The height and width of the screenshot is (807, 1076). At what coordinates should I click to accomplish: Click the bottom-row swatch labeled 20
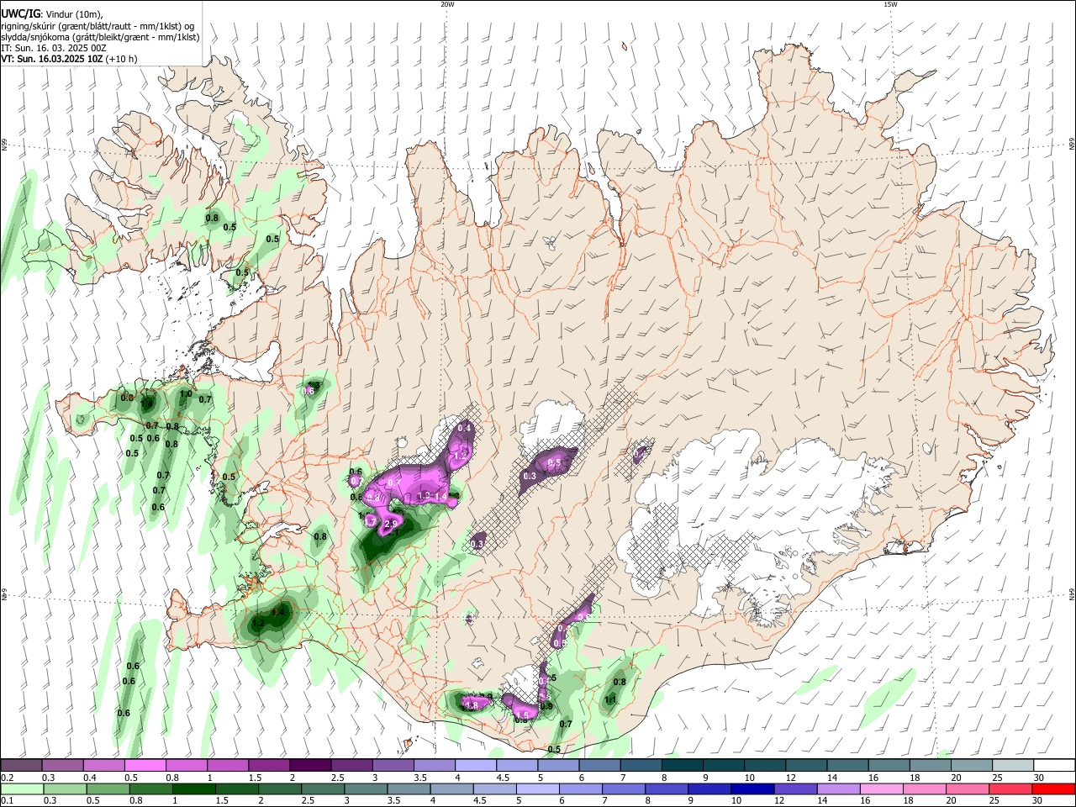[968, 789]
